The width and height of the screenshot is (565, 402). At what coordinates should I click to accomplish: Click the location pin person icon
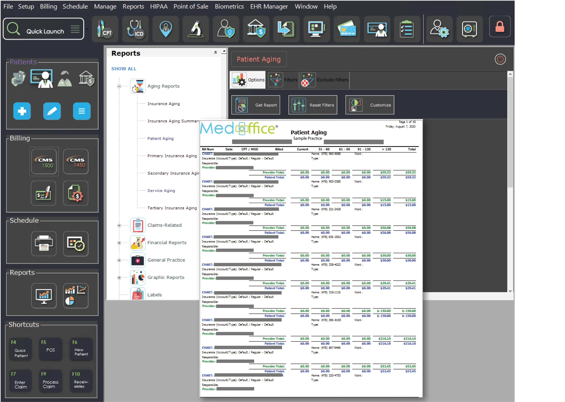pyautogui.click(x=166, y=29)
